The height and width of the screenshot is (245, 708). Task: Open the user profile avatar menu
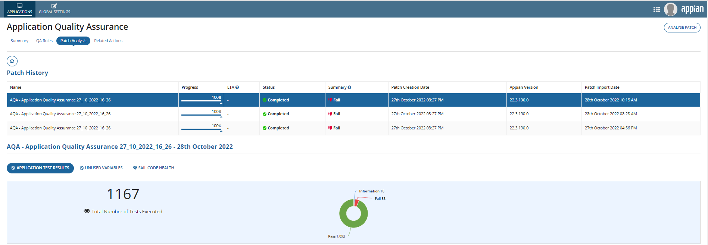671,9
